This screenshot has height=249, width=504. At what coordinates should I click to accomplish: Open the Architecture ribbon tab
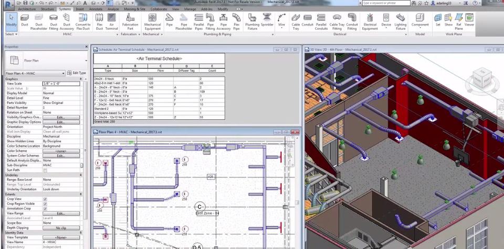pos(27,9)
